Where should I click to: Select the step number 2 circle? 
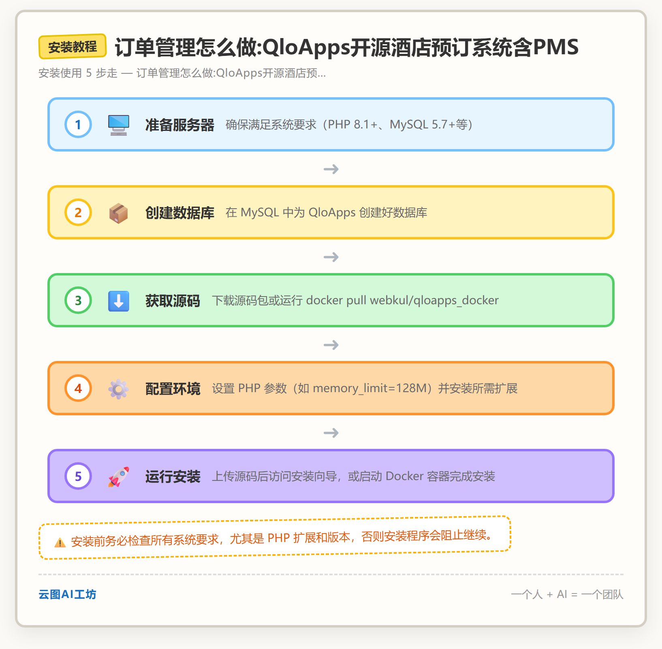[78, 212]
